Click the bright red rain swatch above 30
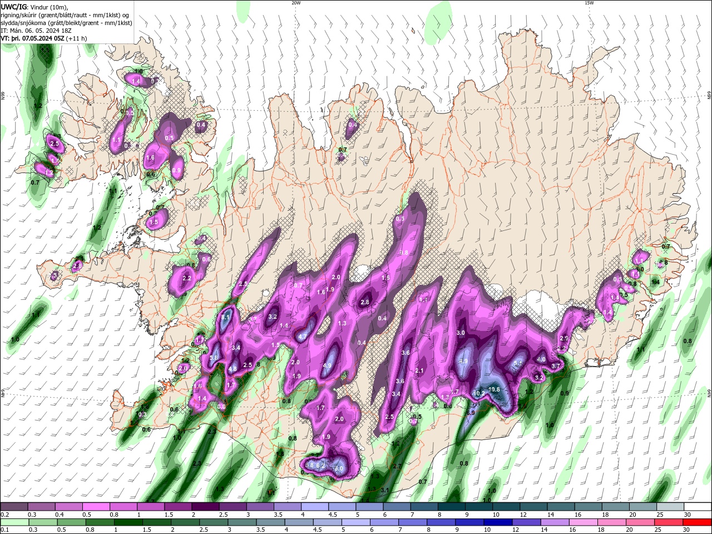Viewport: 712px width, 534px height. pos(697,522)
